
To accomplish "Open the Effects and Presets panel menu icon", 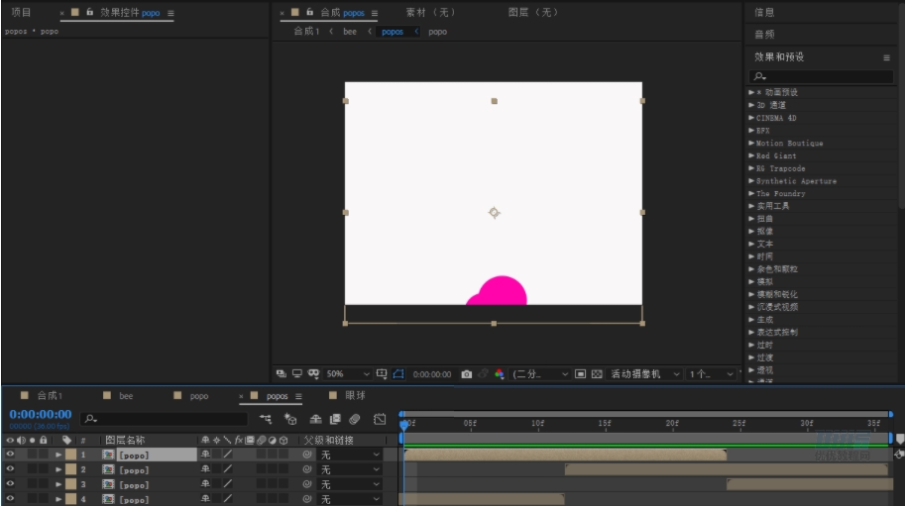I will [886, 57].
